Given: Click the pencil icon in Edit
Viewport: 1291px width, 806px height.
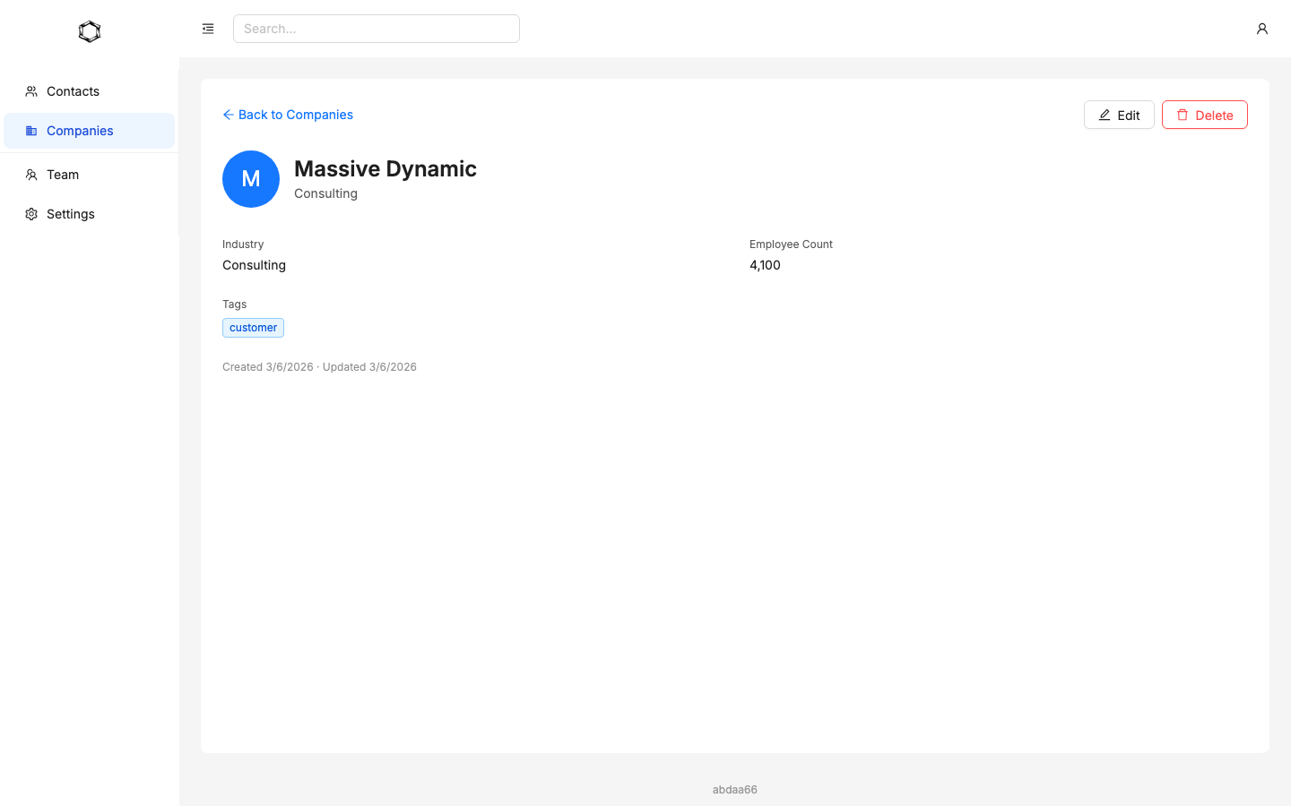Looking at the screenshot, I should (1105, 115).
